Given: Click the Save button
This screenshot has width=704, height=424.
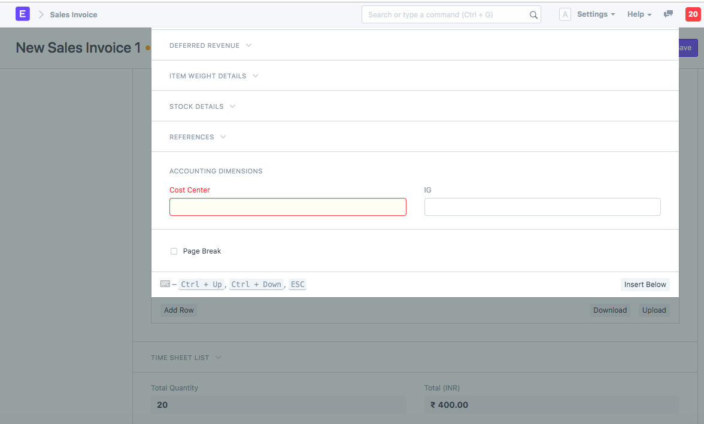Looking at the screenshot, I should pyautogui.click(x=685, y=47).
